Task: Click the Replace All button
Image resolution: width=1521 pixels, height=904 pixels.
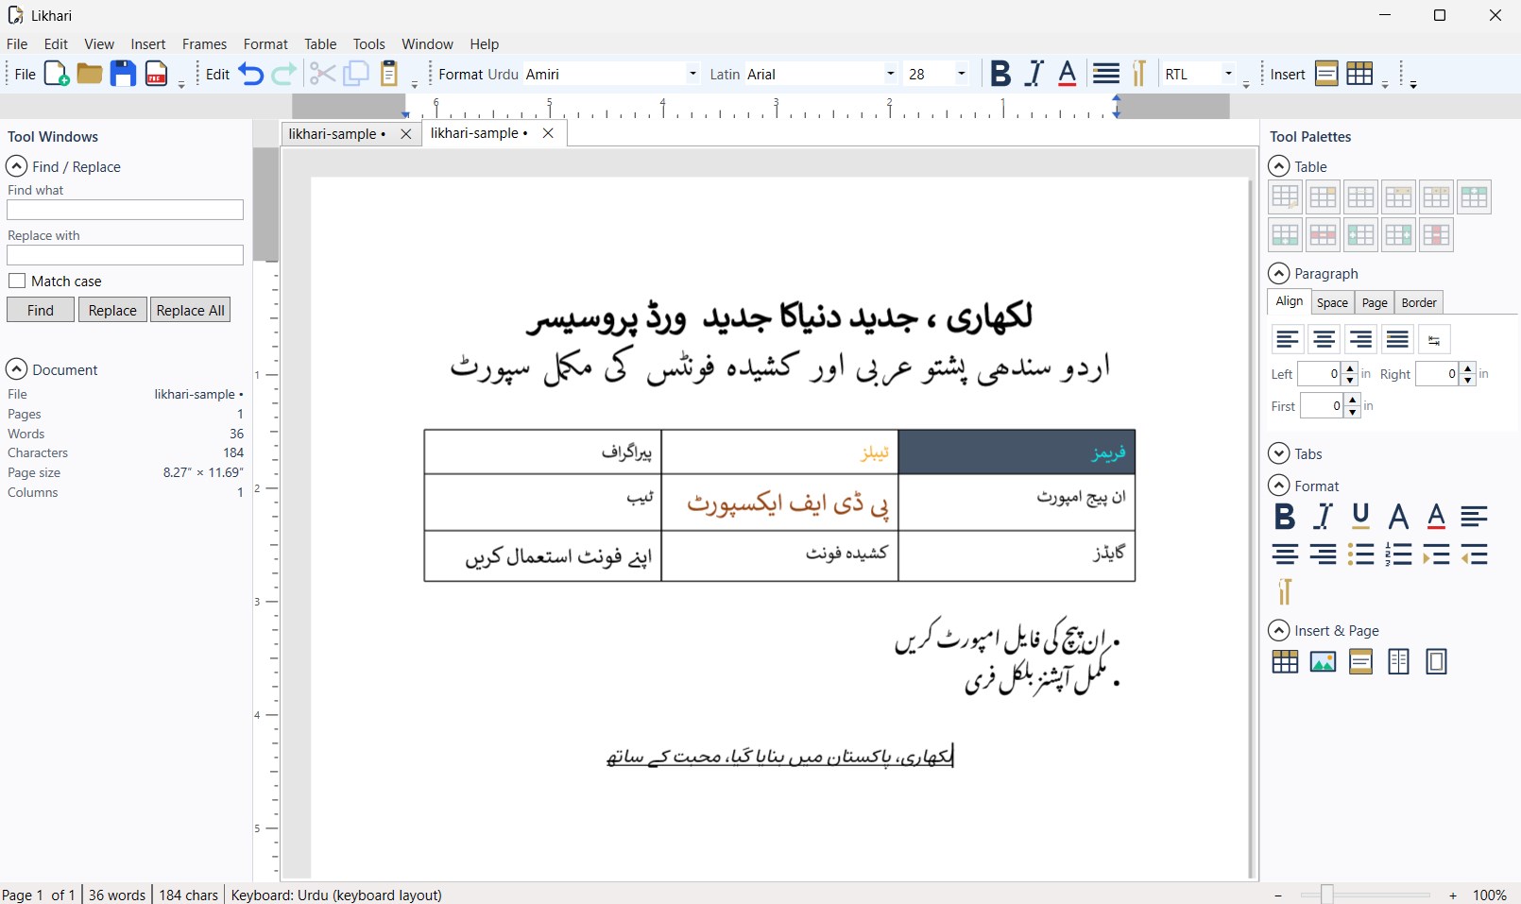Action: [190, 310]
